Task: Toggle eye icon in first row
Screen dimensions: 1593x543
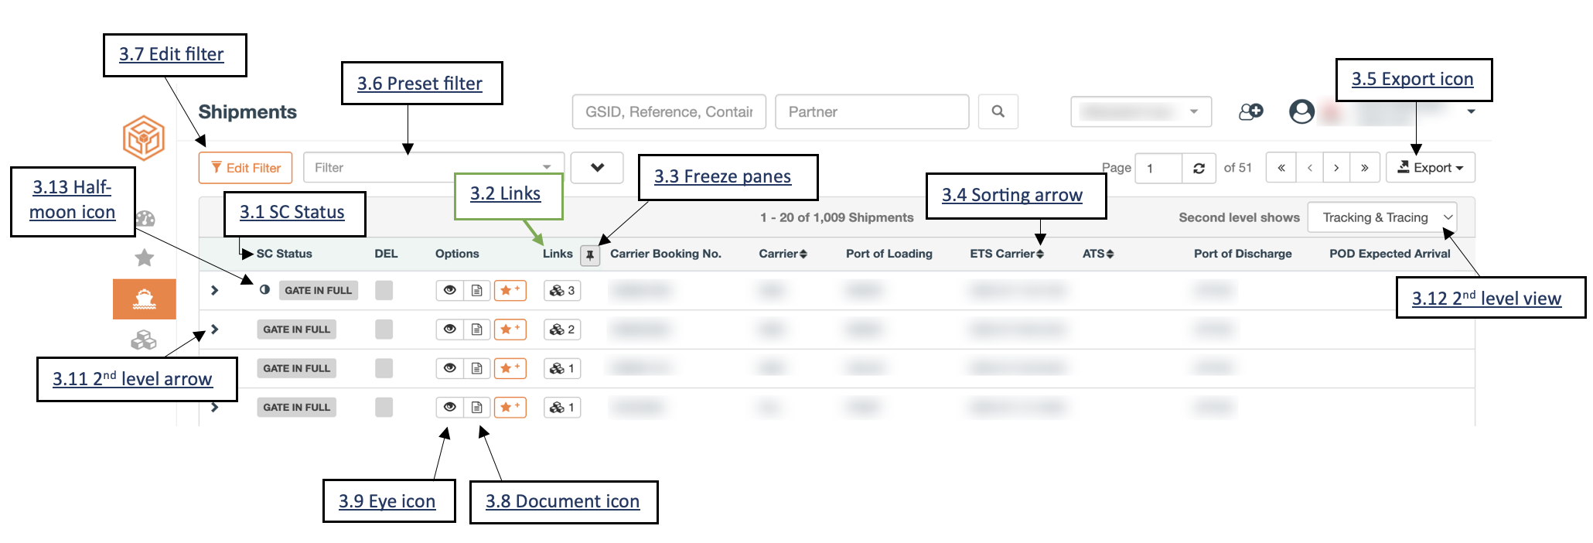Action: tap(450, 291)
